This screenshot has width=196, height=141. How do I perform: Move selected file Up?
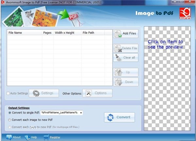point(126,72)
